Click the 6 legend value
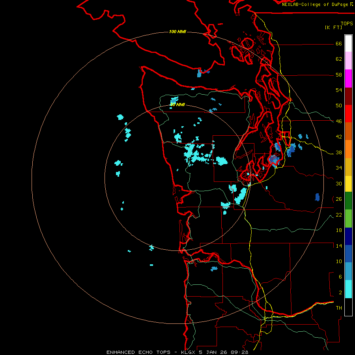Screen dimensions: 355x355 tap(340, 277)
